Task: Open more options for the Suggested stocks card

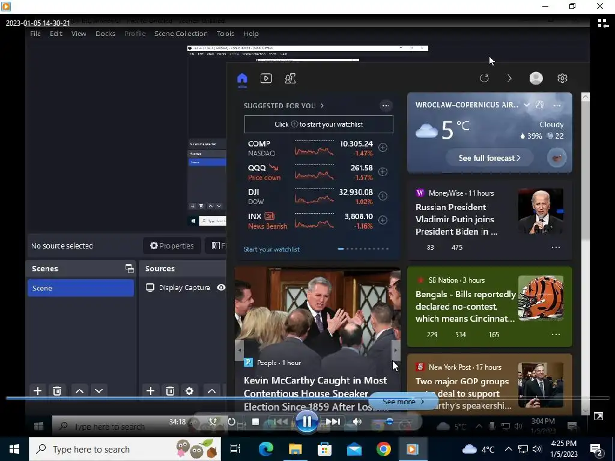Action: pos(386,106)
